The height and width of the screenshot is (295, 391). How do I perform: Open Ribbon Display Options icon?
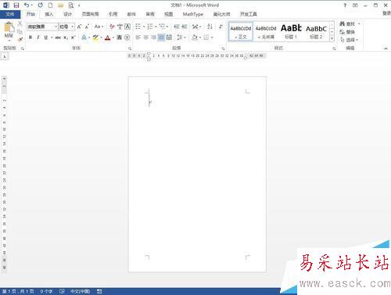[x=355, y=5]
